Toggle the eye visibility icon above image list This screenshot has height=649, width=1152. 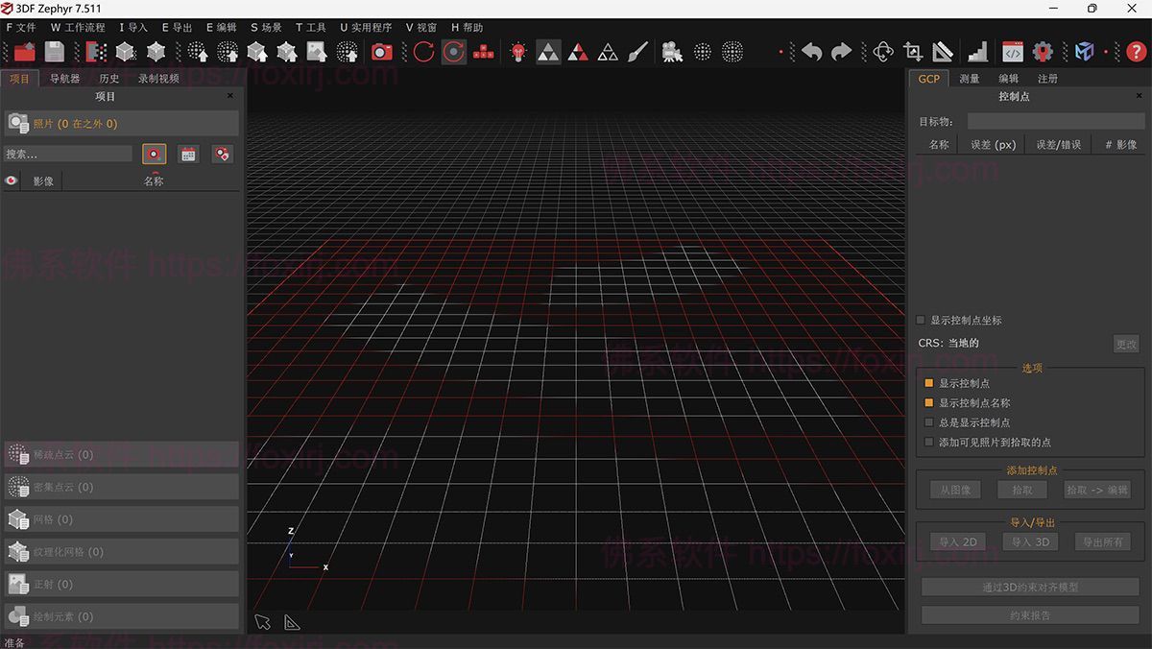coord(11,180)
